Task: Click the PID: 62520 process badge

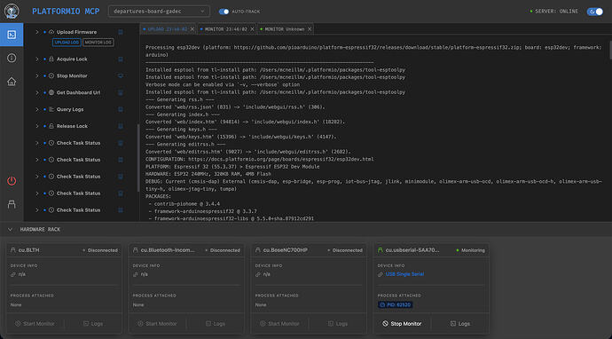Action: pos(395,304)
